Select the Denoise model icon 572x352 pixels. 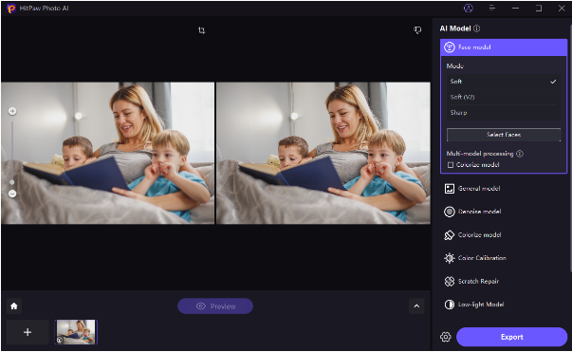(x=450, y=212)
